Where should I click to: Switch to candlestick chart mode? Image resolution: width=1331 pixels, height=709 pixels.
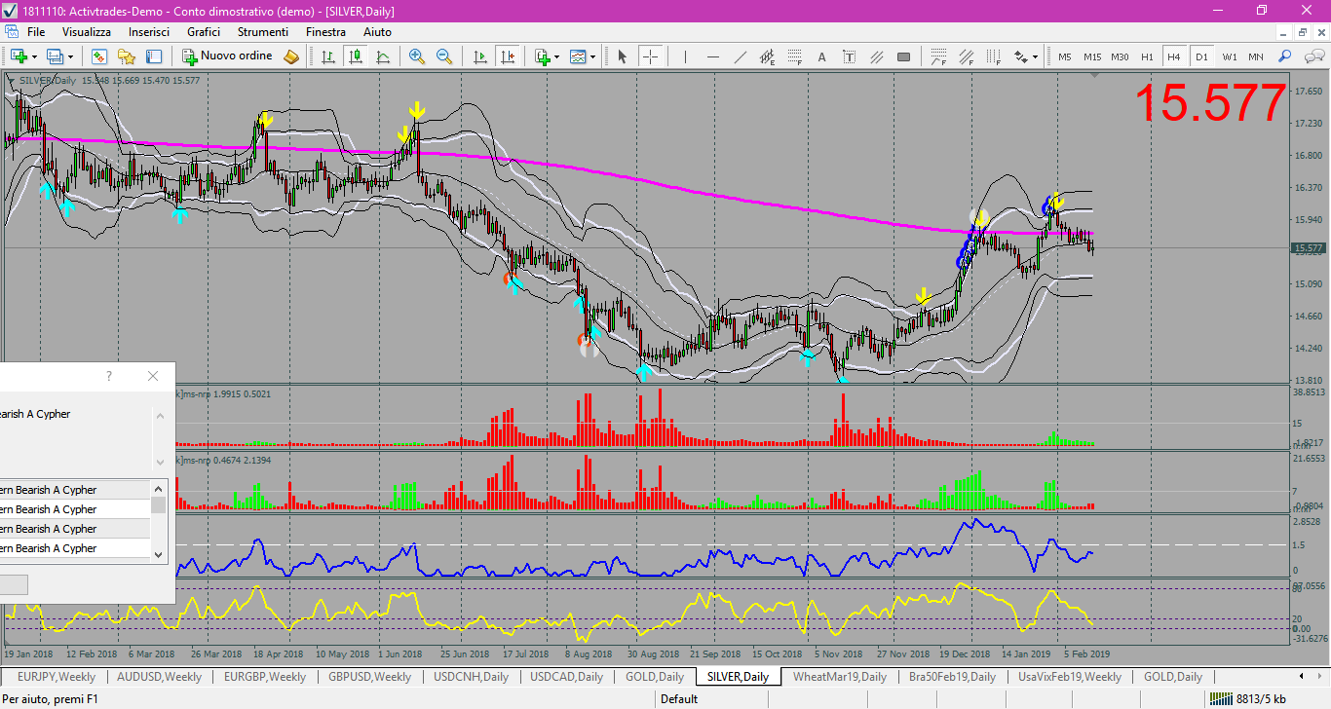click(x=356, y=56)
